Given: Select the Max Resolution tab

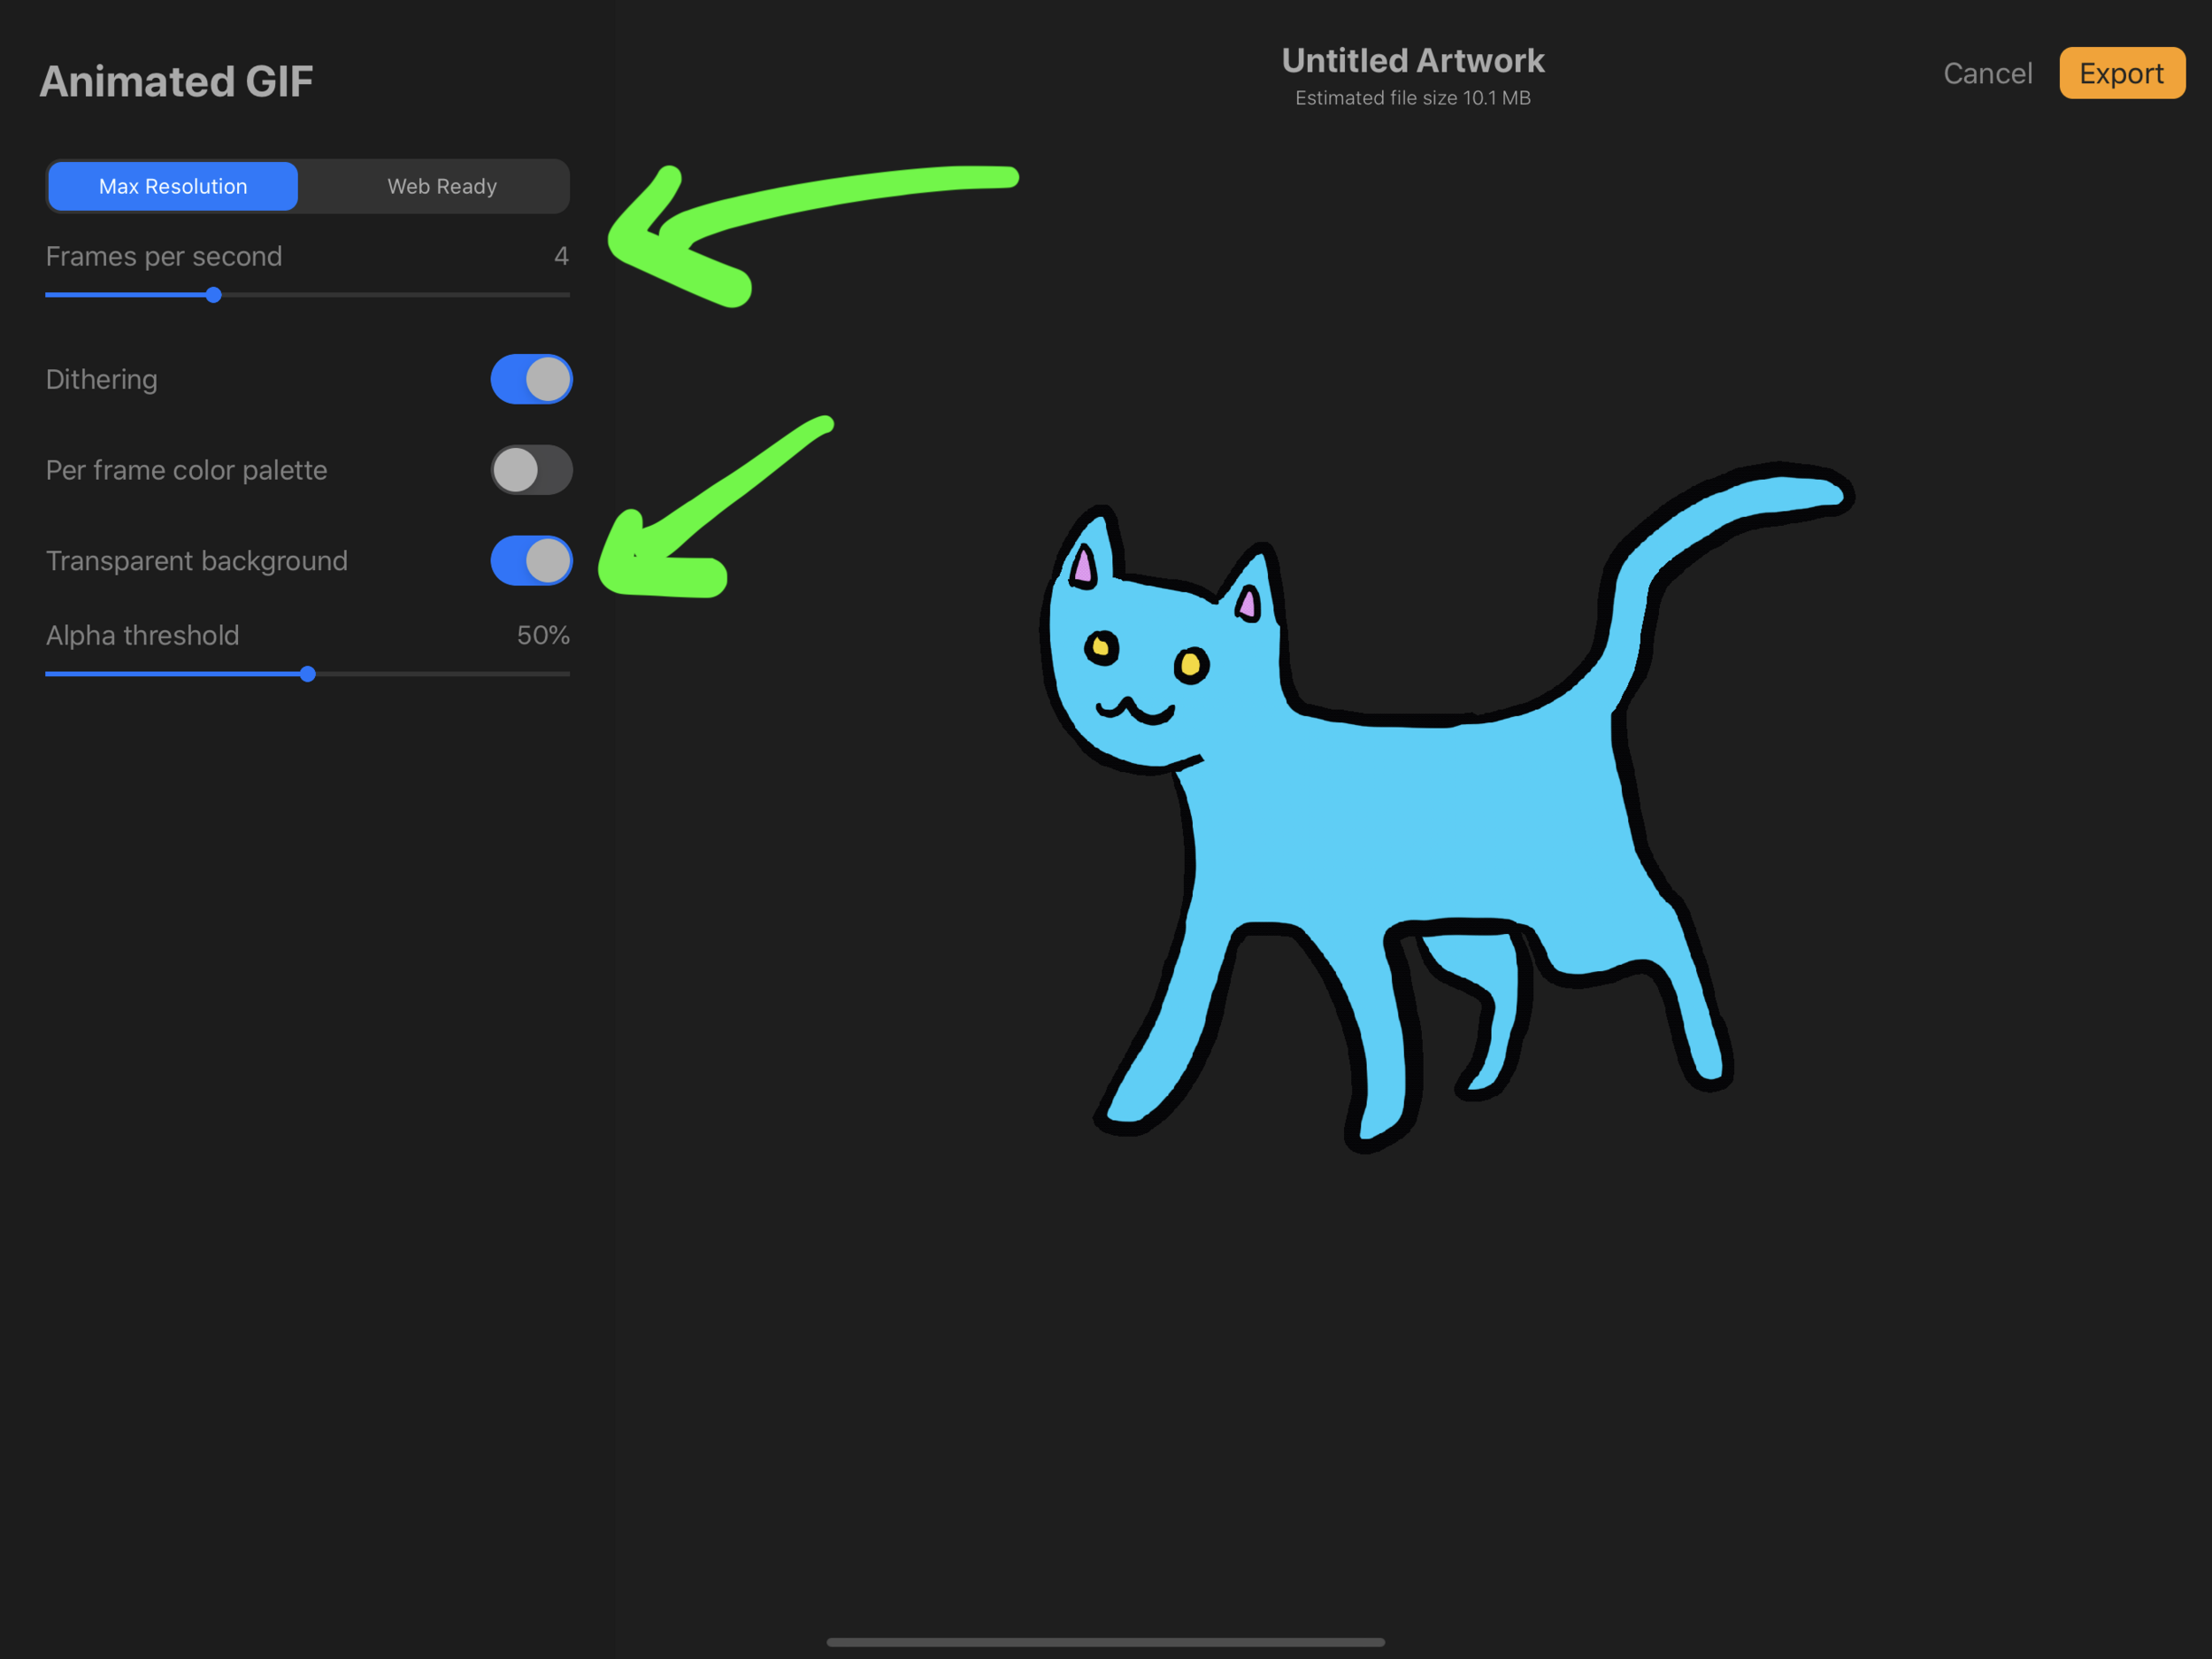Looking at the screenshot, I should pos(172,186).
